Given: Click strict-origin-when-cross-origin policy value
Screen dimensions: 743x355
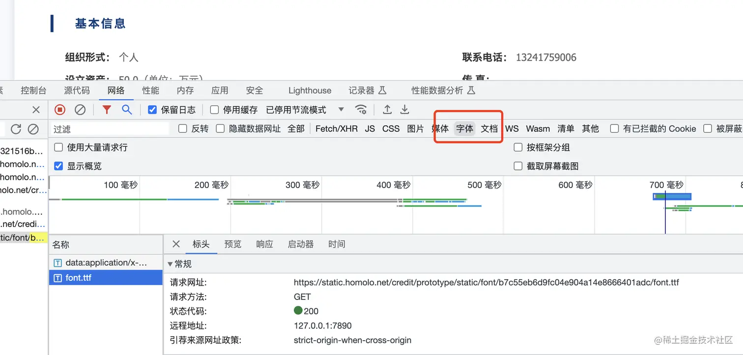Looking at the screenshot, I should tap(352, 340).
